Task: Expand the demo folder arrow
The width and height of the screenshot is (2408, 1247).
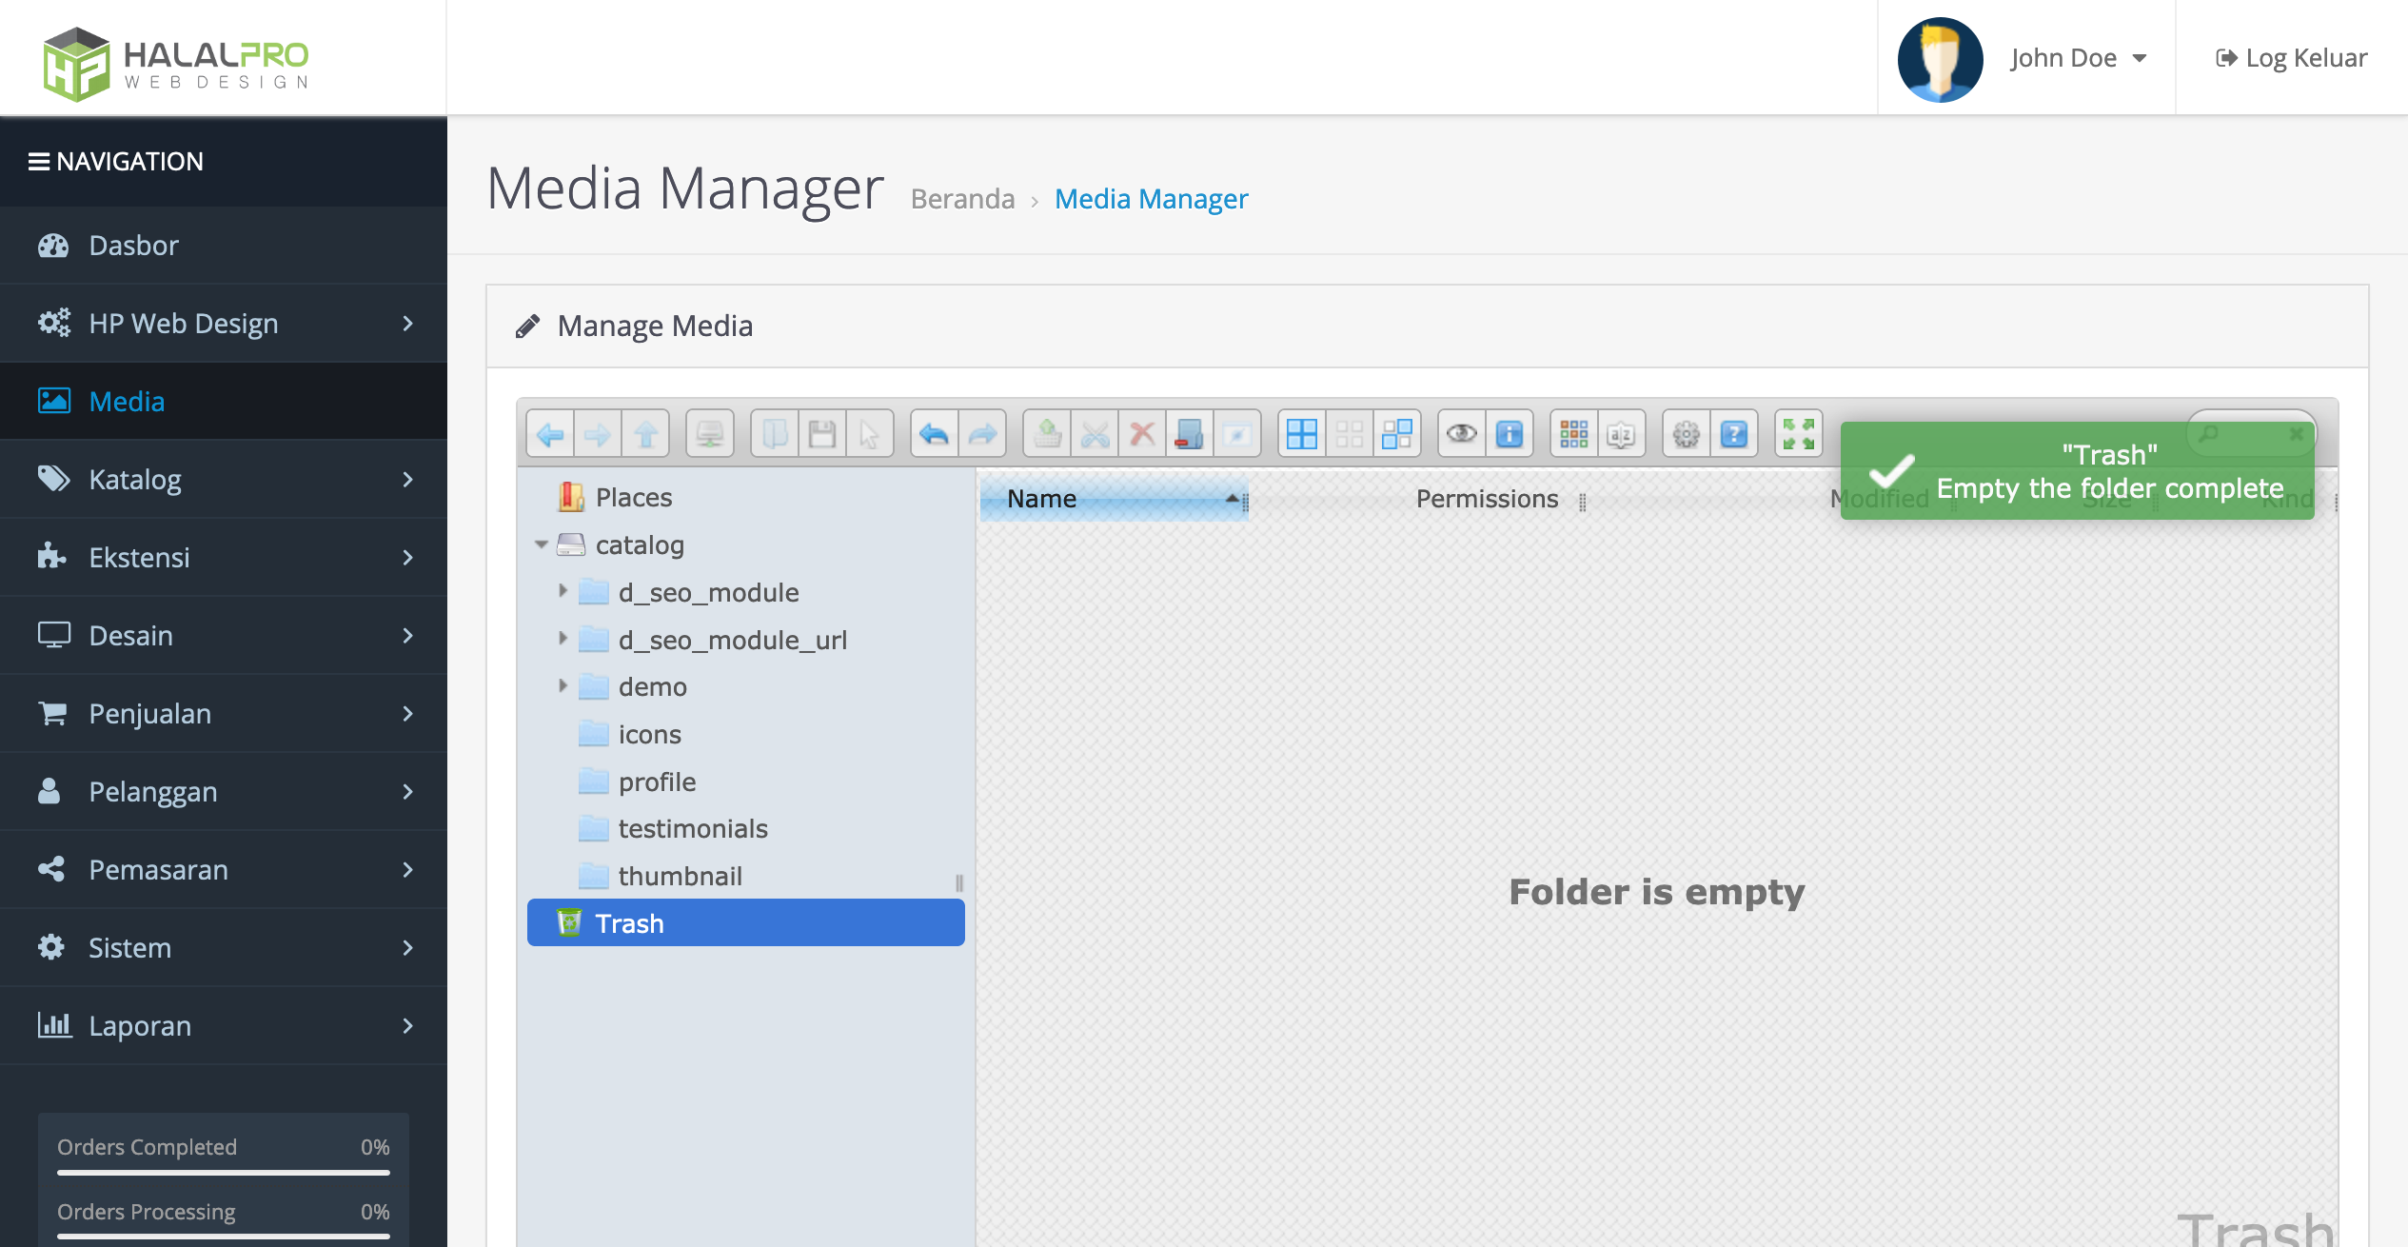Action: (563, 685)
